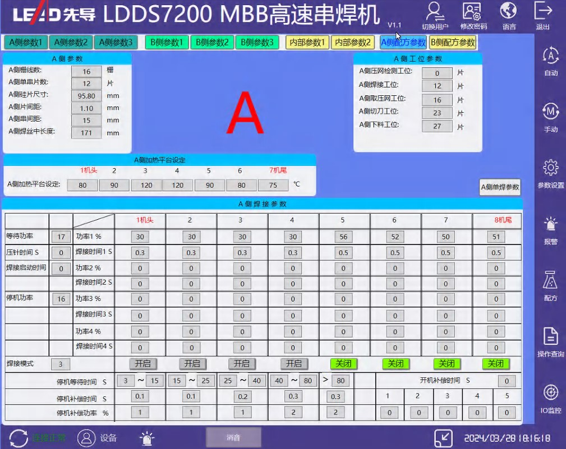The width and height of the screenshot is (566, 449).
Task: Toggle the green 关闭 switch under column 5
Action: pyautogui.click(x=344, y=364)
